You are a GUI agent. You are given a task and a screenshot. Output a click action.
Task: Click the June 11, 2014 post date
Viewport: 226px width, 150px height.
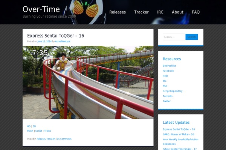coord(44,41)
